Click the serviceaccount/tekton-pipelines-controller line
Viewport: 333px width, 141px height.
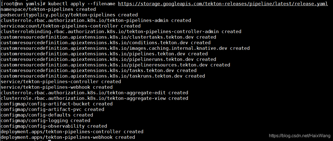[x=71, y=26]
